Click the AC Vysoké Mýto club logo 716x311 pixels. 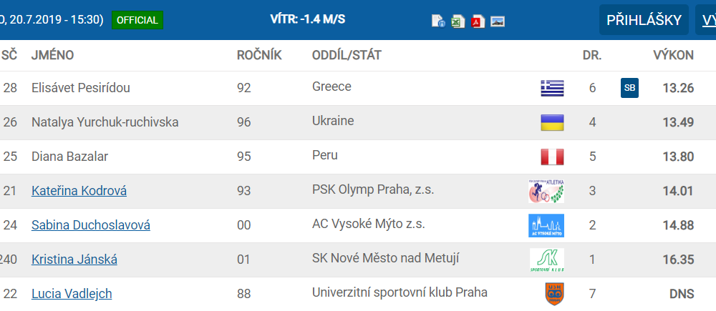546,225
